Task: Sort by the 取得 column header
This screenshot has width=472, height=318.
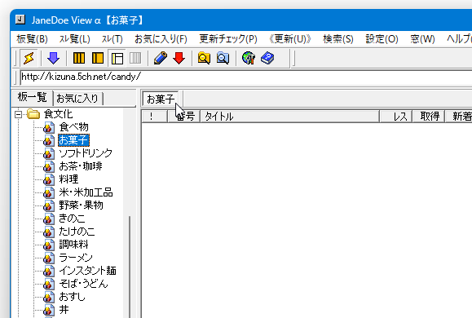Action: click(428, 117)
